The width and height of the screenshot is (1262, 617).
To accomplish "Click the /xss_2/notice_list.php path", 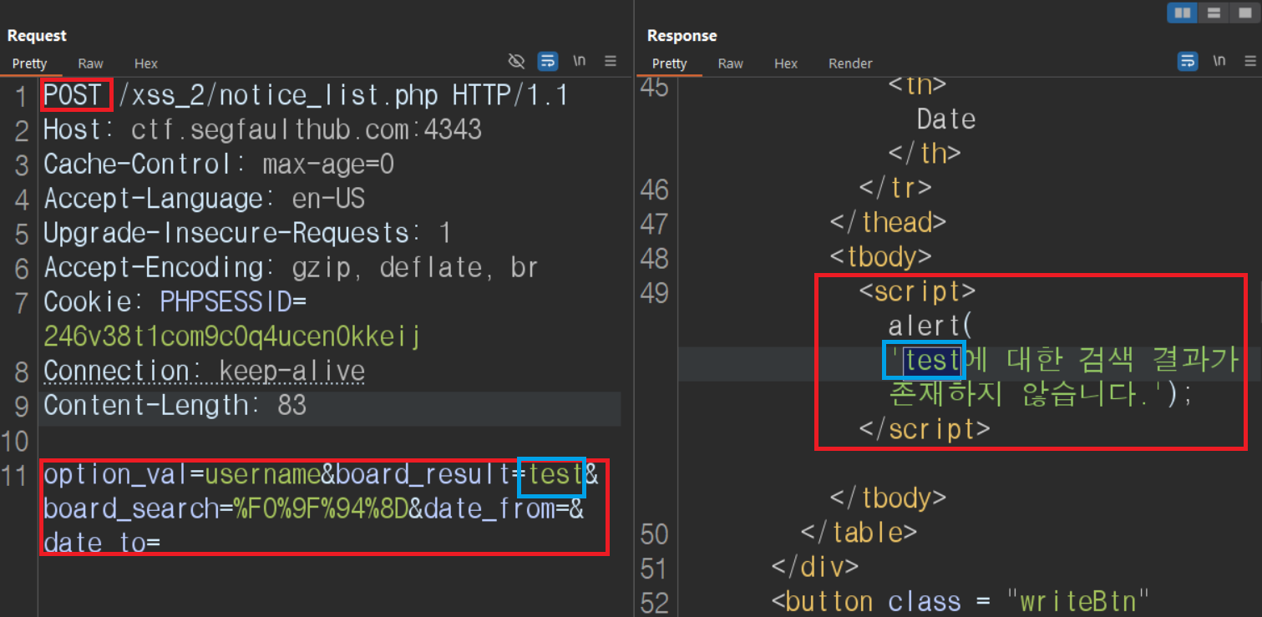I will coord(279,96).
